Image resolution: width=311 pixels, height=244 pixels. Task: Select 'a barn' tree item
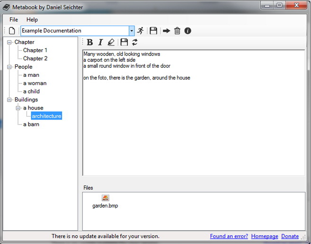[31, 124]
